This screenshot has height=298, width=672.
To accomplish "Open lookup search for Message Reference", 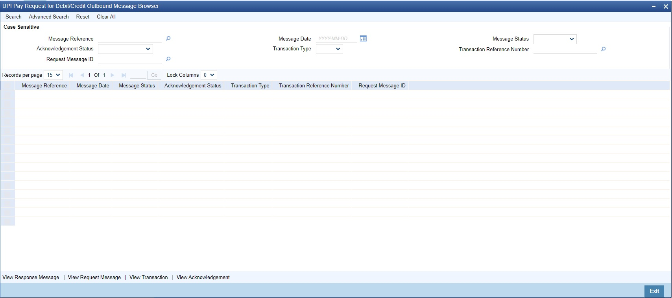I will pos(168,39).
